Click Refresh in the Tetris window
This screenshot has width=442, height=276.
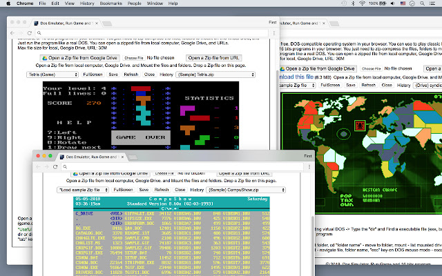[x=131, y=75]
